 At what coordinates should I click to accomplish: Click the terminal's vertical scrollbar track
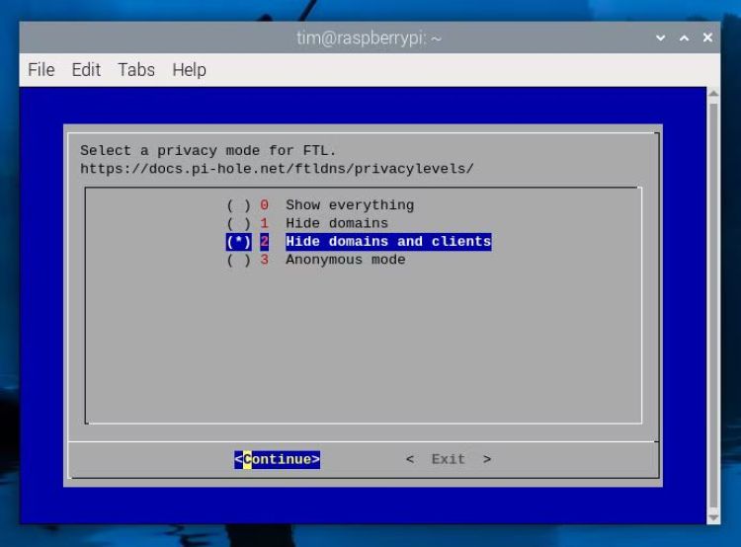point(713,296)
